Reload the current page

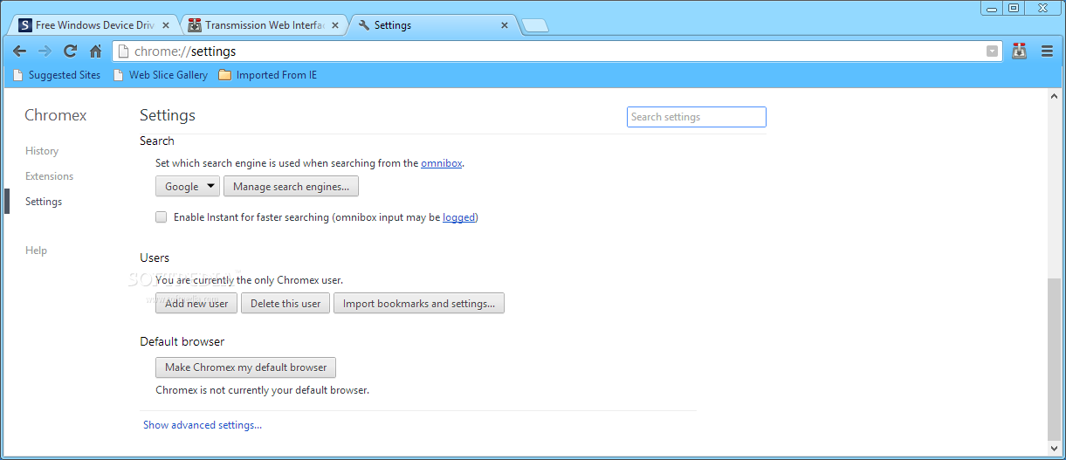(x=71, y=51)
